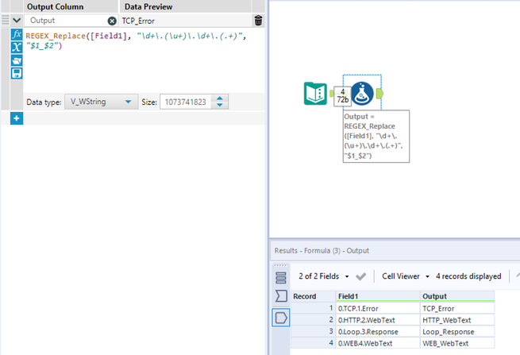
Task: Click the Formula tool annotation box
Action: pos(376,136)
